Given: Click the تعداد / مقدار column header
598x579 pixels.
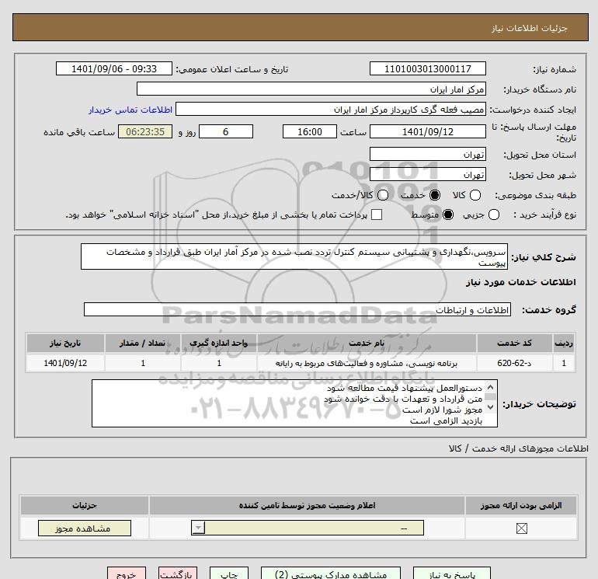Looking at the screenshot, I should point(143,343).
